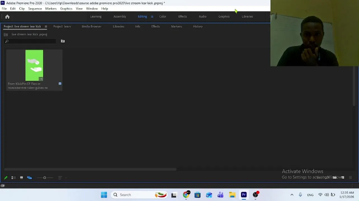Open the Sequence menu

tap(35, 9)
